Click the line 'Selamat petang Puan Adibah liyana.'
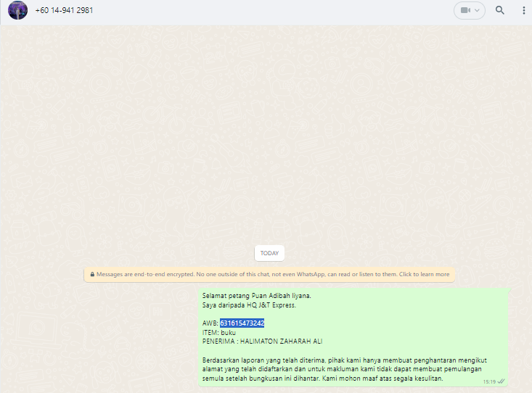The height and width of the screenshot is (393, 532). 256,296
